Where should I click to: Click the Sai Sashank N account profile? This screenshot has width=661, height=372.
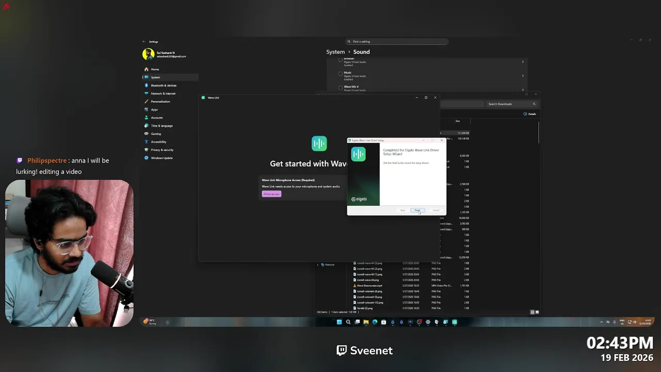165,54
